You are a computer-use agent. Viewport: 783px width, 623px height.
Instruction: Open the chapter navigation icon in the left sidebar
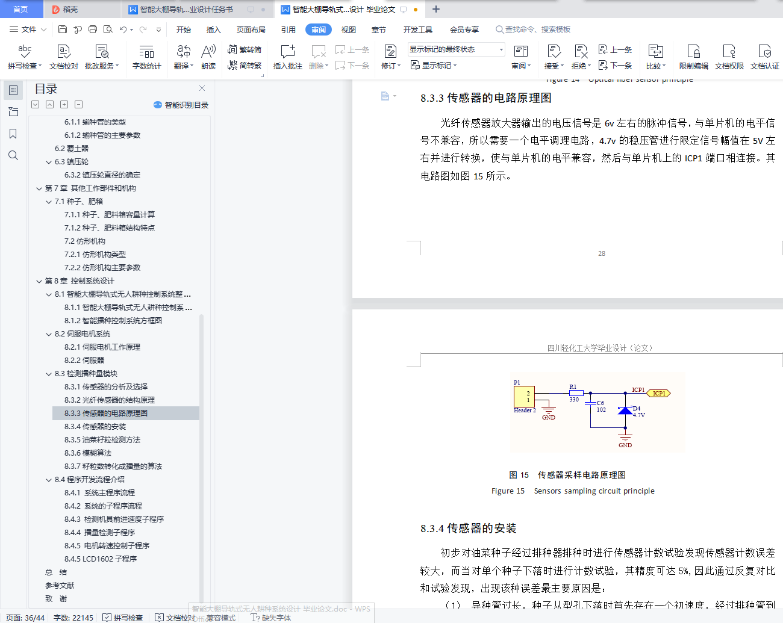coord(13,112)
